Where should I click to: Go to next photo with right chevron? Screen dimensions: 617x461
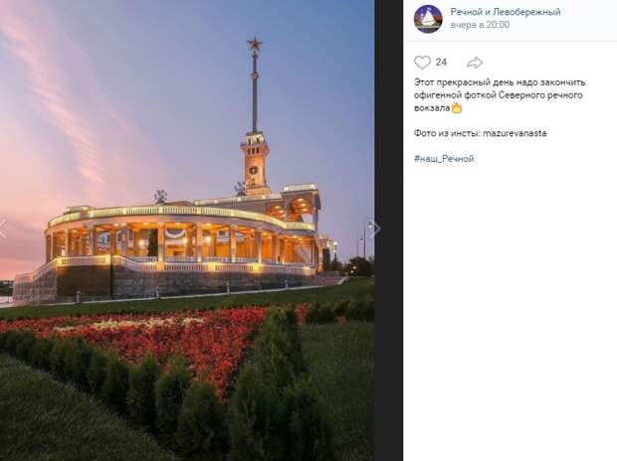point(374,228)
